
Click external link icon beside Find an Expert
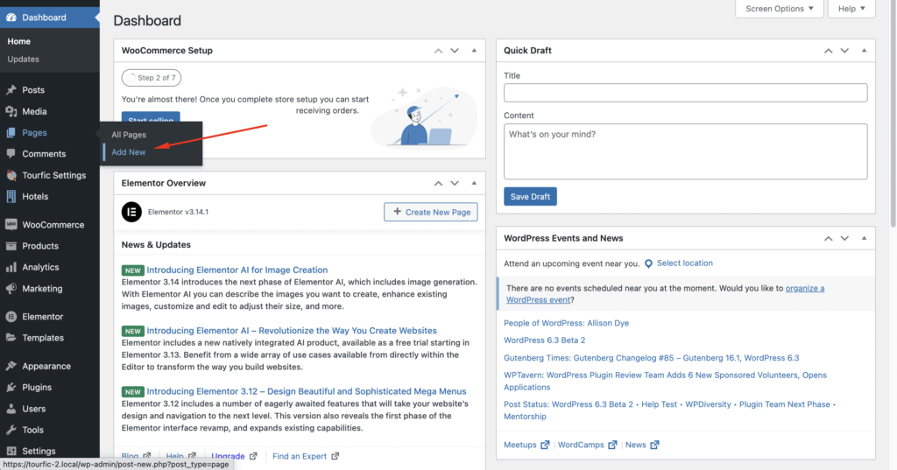point(335,456)
